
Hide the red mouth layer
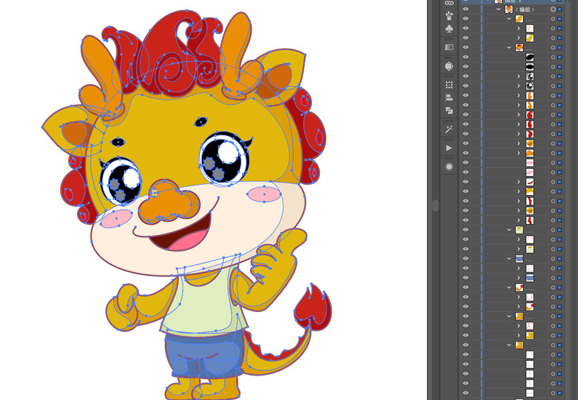pos(466,182)
